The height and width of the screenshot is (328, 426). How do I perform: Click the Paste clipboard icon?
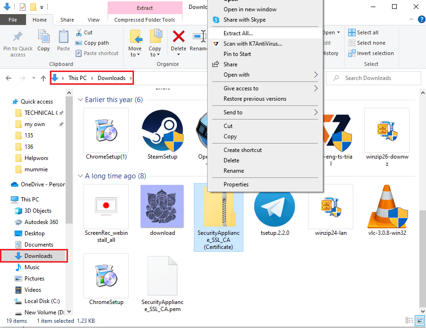pos(64,37)
